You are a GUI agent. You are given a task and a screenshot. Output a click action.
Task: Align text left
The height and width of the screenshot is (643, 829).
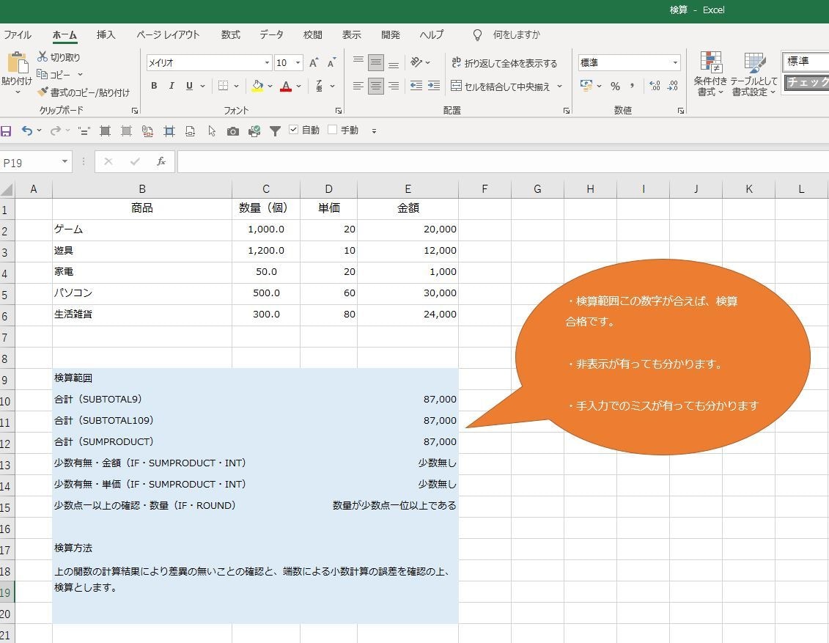[x=358, y=86]
